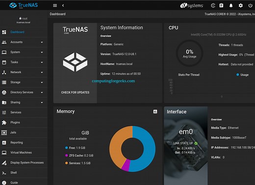Toggle the hamburger menu icon
Screen dimensions: 255x185
coord(55,5)
